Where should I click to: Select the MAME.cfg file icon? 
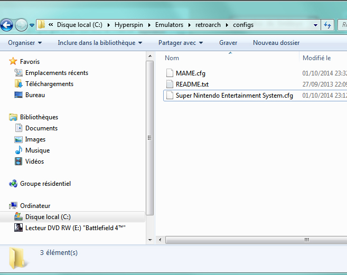pyautogui.click(x=170, y=73)
